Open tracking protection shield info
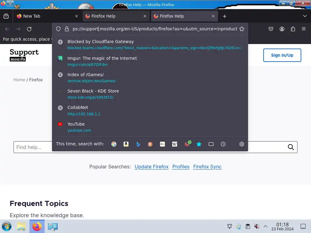The image size is (311, 233). click(58, 29)
